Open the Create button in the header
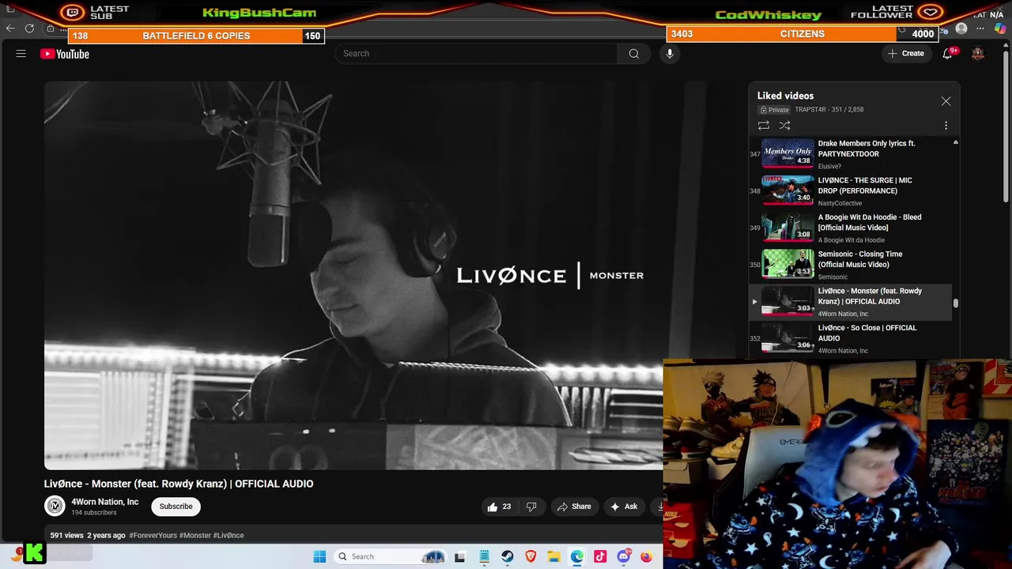 tap(905, 54)
